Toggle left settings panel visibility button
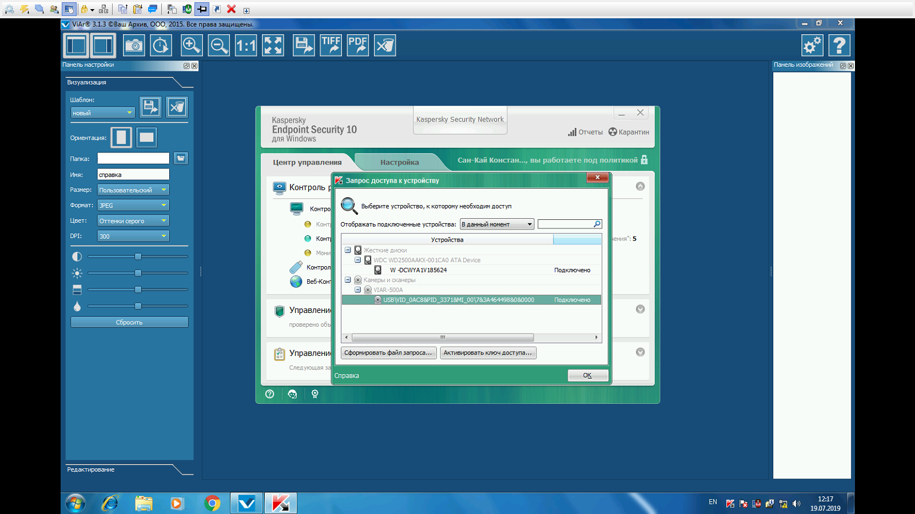 (76, 45)
